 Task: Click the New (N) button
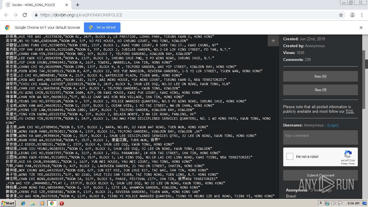[x=321, y=76]
